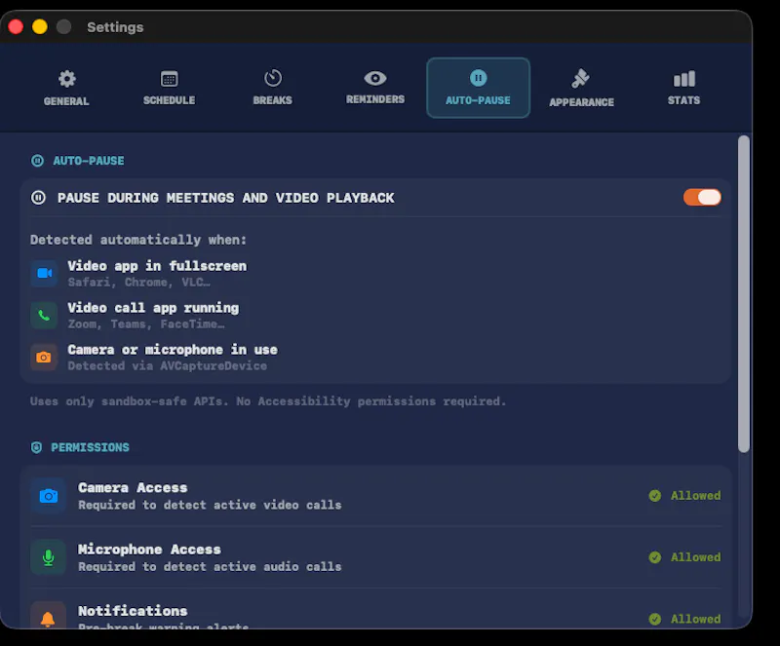Close the Settings window
Image resolution: width=780 pixels, height=646 pixels.
click(16, 27)
